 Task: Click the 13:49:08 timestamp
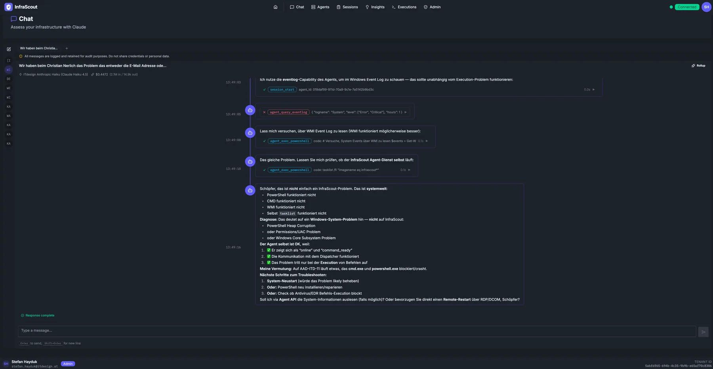pos(233,140)
